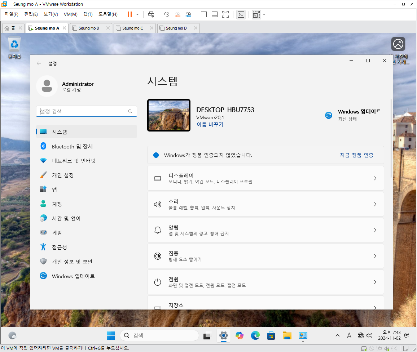417x352 pixels.
Task: Toggle the thumbnail bar layout icon
Action: click(215, 14)
